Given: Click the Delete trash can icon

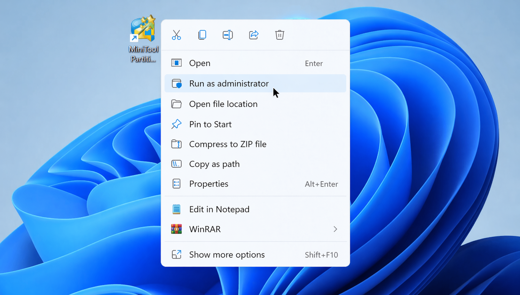Looking at the screenshot, I should point(279,35).
